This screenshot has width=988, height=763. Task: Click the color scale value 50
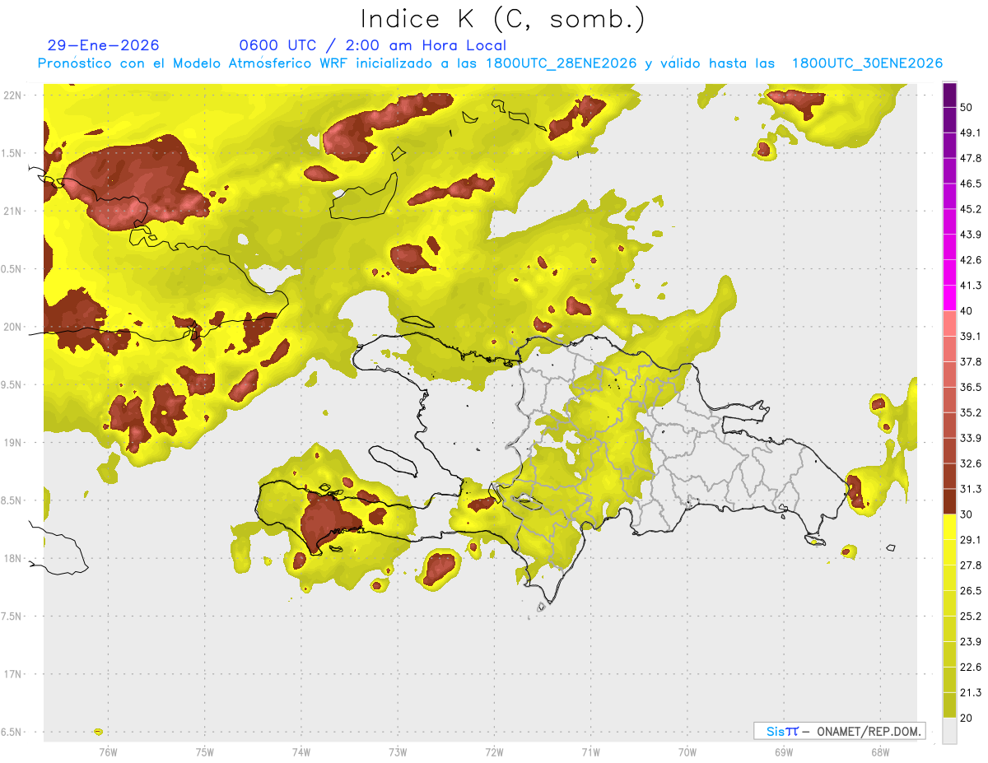pyautogui.click(x=967, y=107)
